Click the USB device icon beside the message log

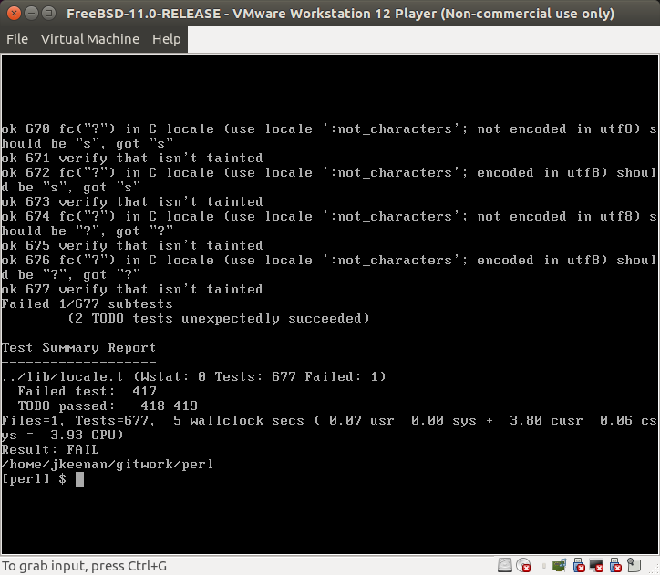pos(614,565)
